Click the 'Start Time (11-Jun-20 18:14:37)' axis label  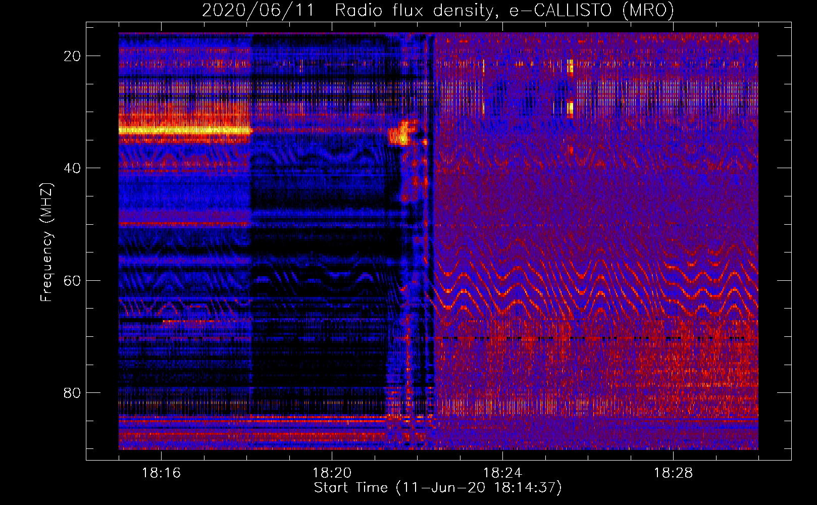[438, 488]
